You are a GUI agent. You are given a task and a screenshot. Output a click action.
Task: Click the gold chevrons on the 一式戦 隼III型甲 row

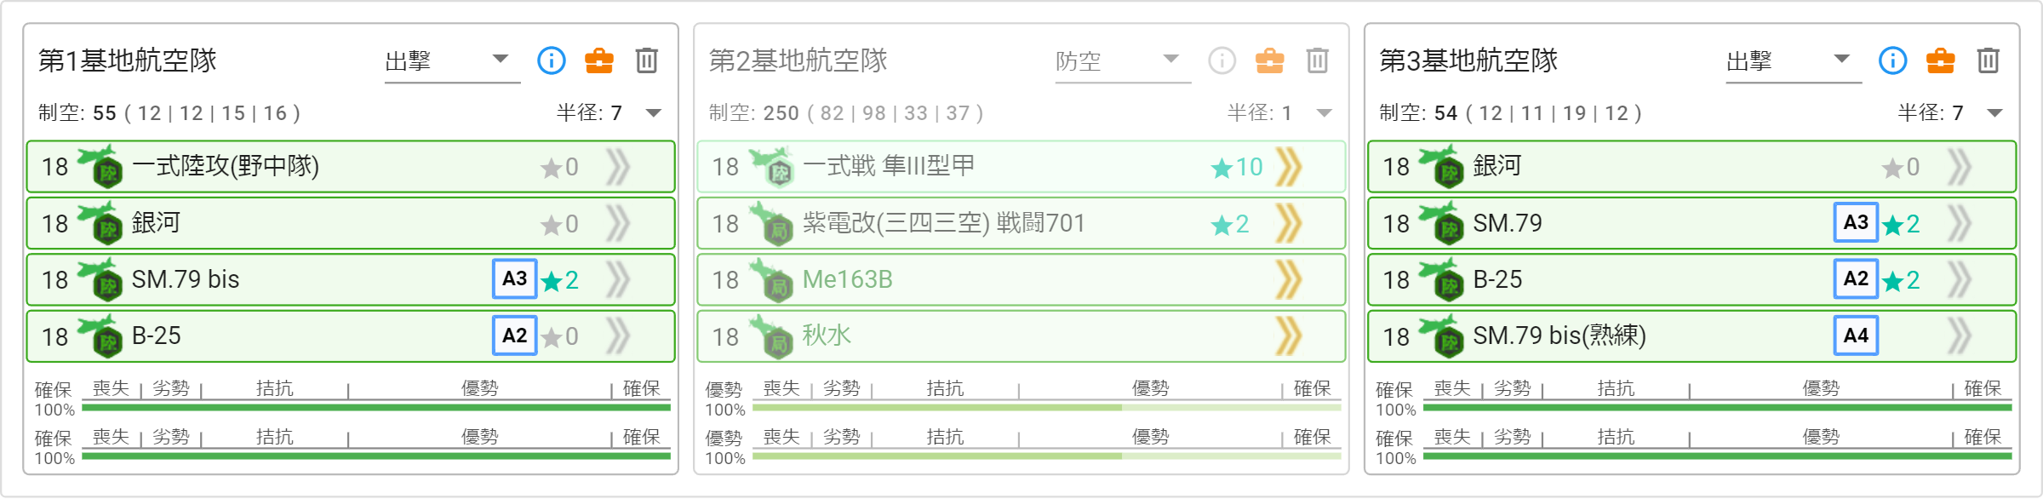pyautogui.click(x=1289, y=167)
